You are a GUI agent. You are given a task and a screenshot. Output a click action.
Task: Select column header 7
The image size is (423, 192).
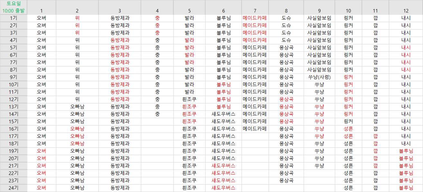(x=255, y=7)
